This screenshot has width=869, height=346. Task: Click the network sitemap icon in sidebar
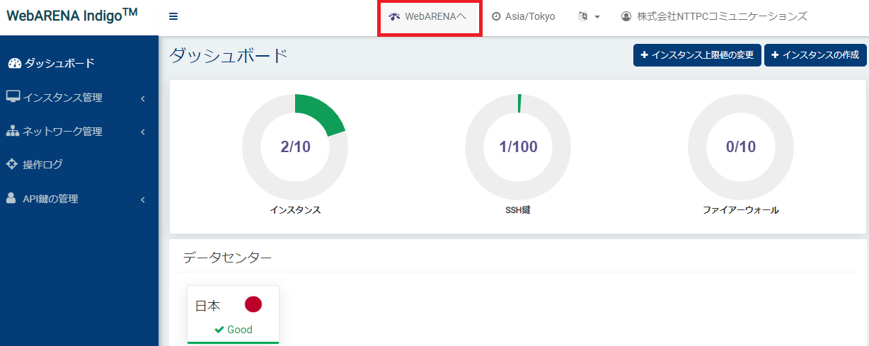[x=13, y=131]
